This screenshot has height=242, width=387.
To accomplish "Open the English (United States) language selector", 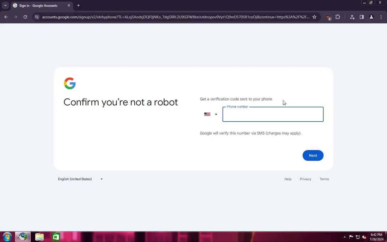I will pyautogui.click(x=80, y=179).
